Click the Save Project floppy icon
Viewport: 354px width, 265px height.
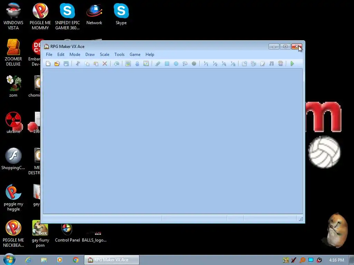(x=66, y=63)
